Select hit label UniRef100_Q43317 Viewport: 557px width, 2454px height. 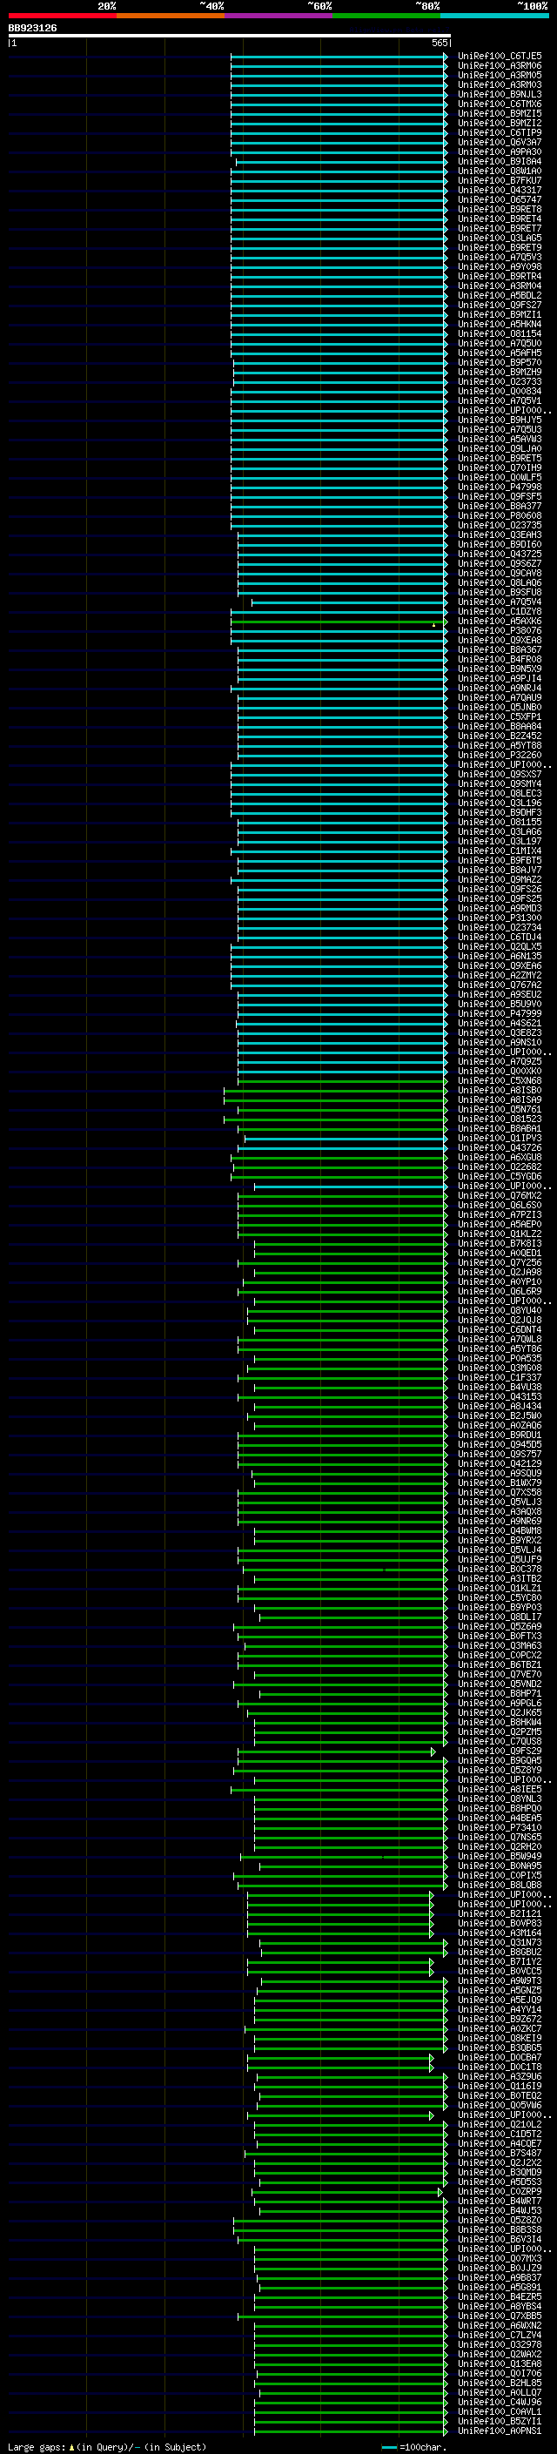coord(500,191)
